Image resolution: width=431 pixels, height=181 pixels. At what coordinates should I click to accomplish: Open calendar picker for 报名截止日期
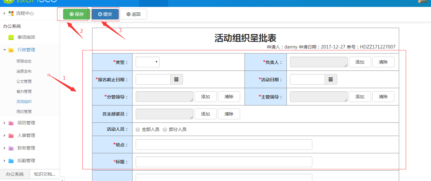tap(176, 79)
